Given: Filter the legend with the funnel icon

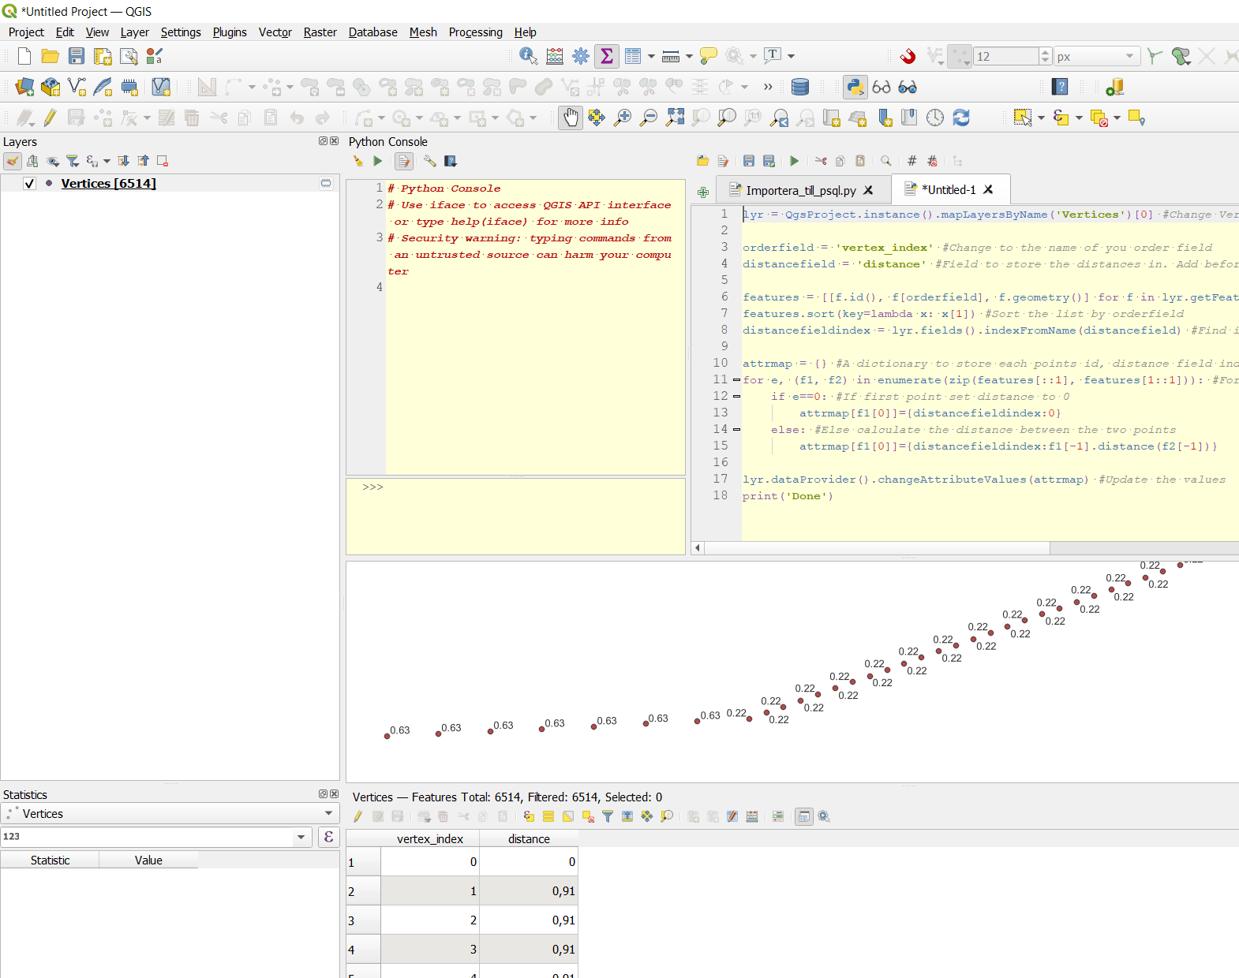Looking at the screenshot, I should [73, 161].
